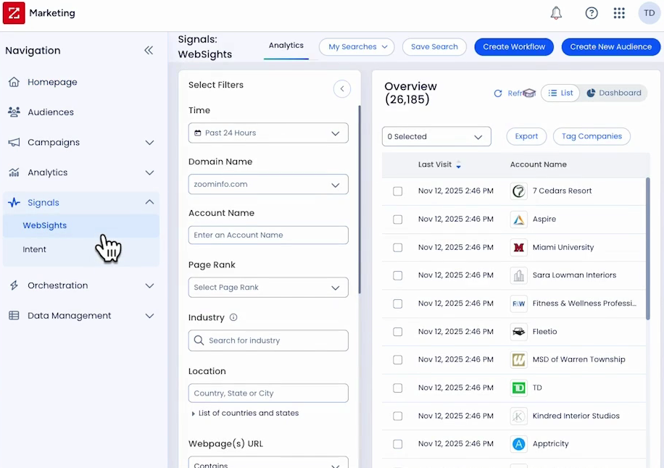Click the Export button

[526, 136]
